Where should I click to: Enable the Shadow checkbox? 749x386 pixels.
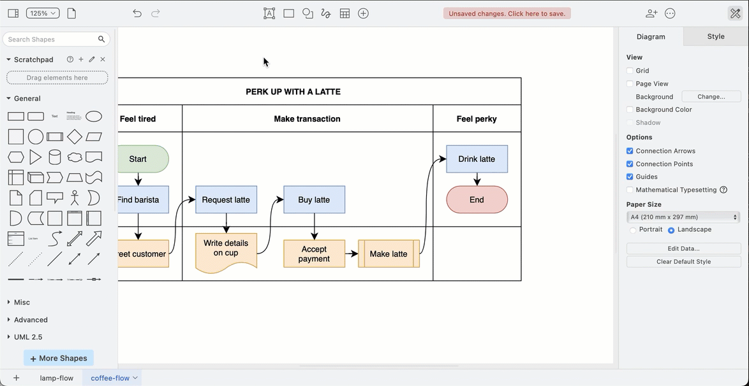pos(630,122)
